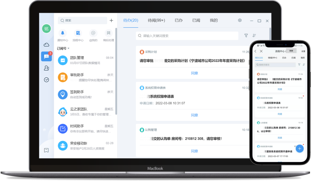Open 流程中心 icon
This screenshot has width=311, height=182.
[x=78, y=33]
